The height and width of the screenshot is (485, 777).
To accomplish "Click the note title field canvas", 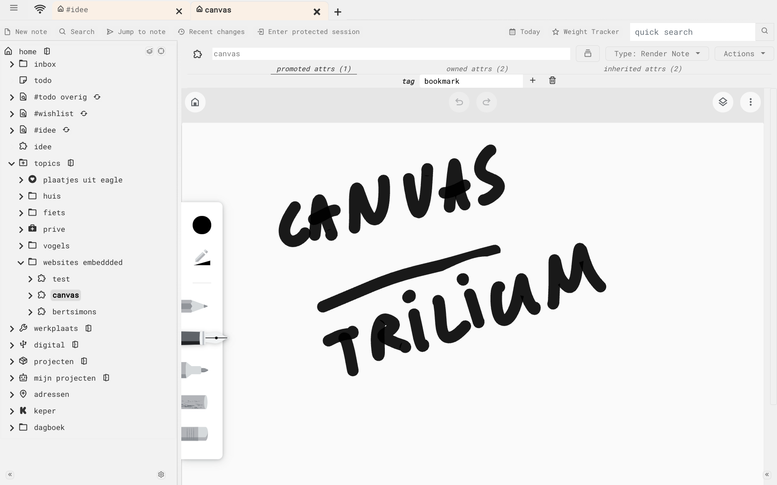I will pos(391,54).
